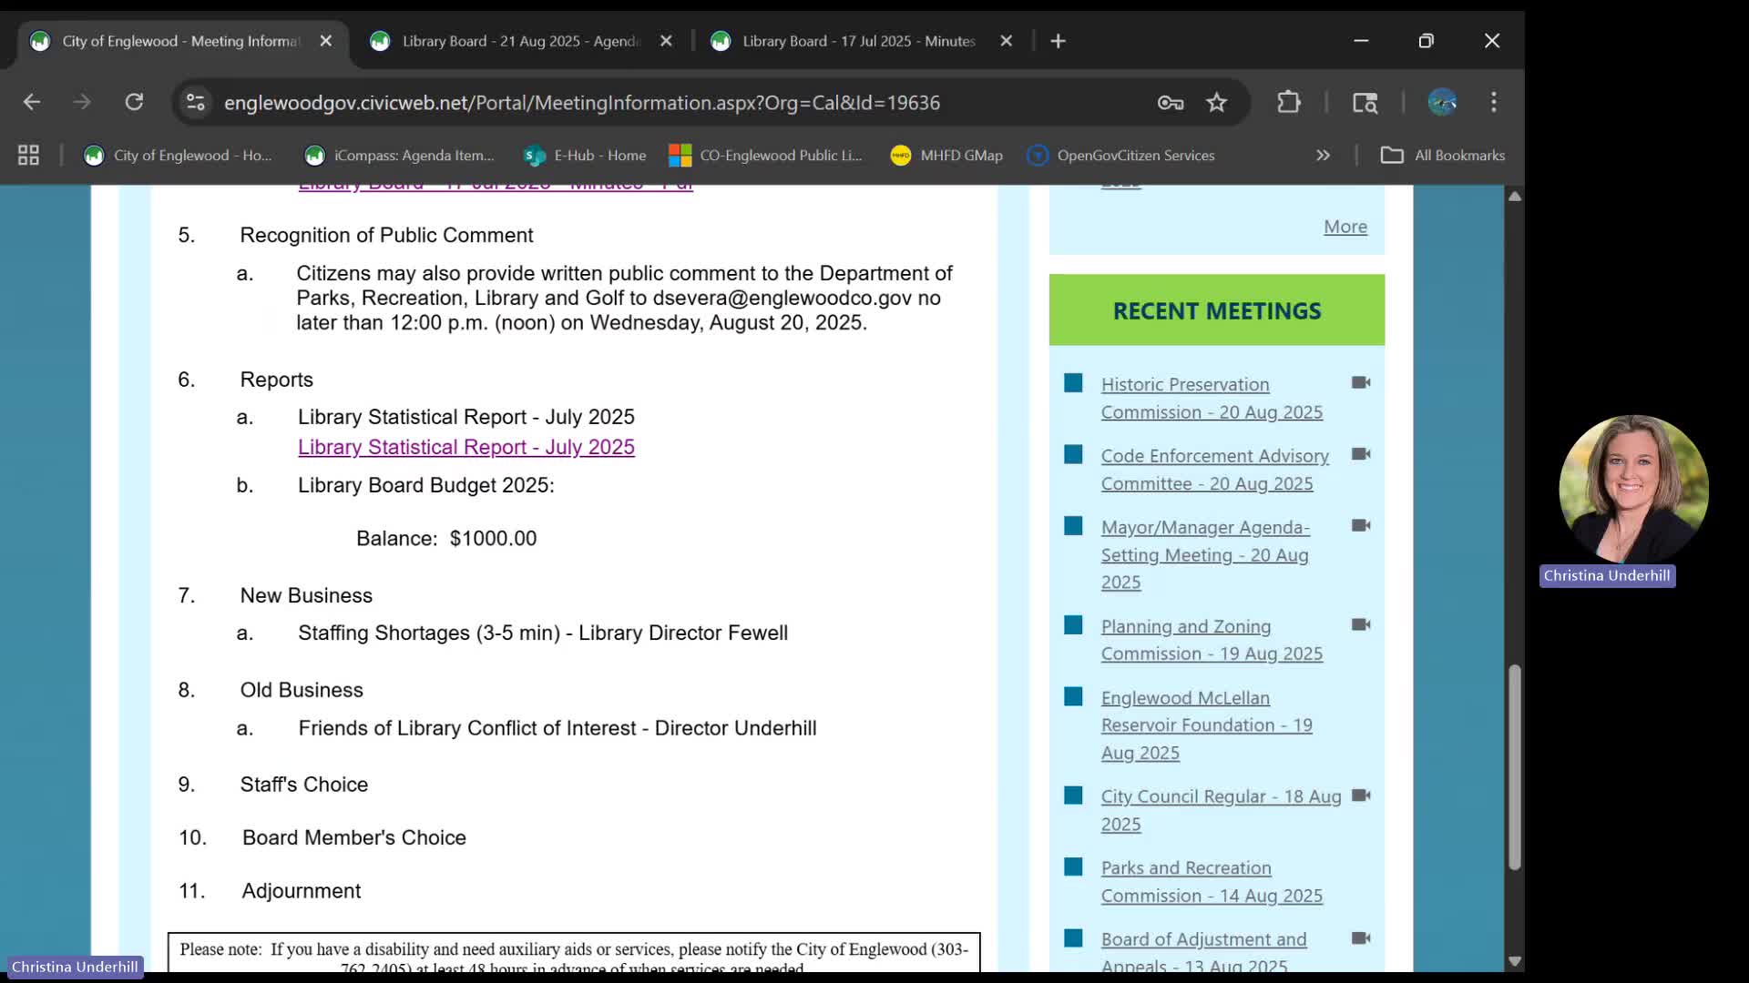The width and height of the screenshot is (1749, 983).
Task: Open the browser extensions puzzle icon
Action: [x=1289, y=102]
